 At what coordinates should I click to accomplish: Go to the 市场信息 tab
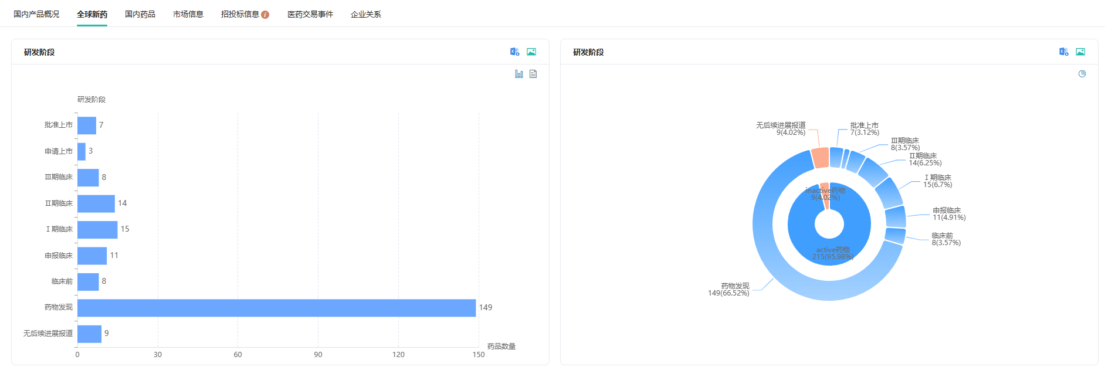188,14
